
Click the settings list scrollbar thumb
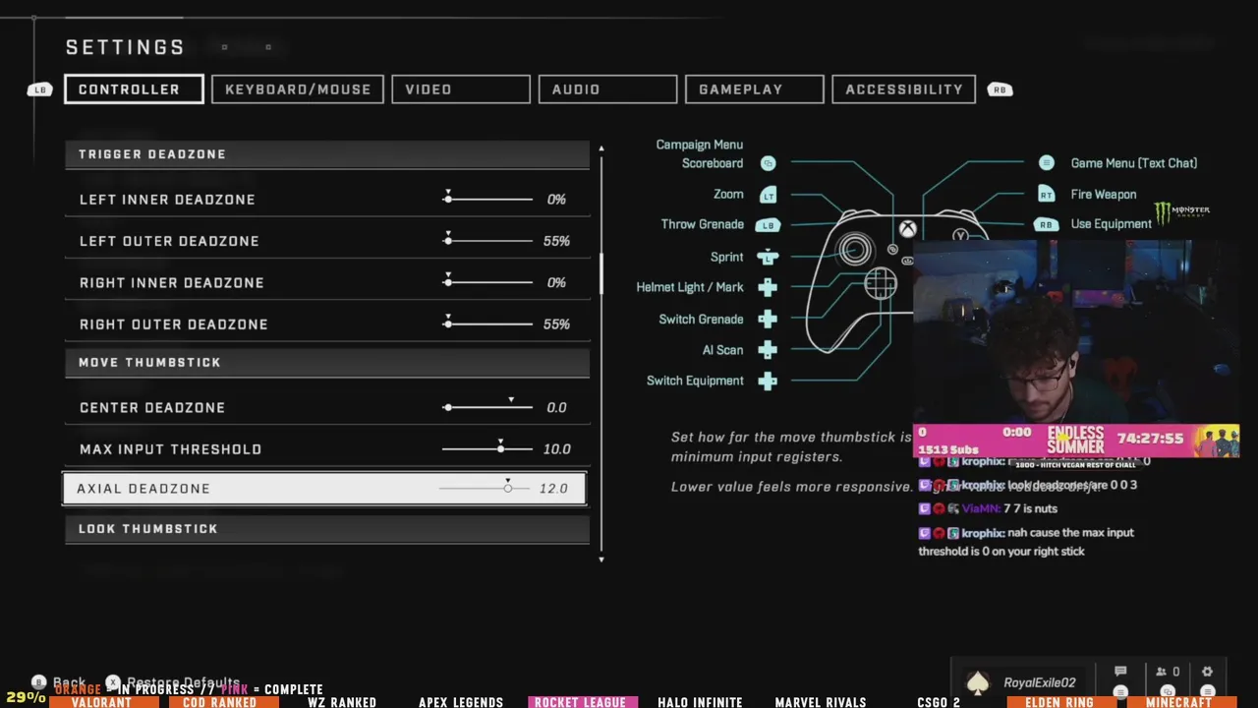601,274
